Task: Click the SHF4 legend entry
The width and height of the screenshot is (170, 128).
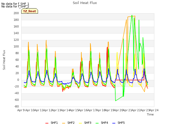Action: click(x=102, y=123)
